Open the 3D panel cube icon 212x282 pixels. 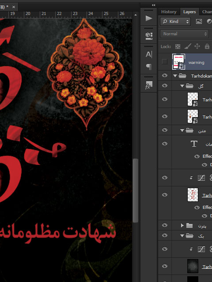coord(149,36)
